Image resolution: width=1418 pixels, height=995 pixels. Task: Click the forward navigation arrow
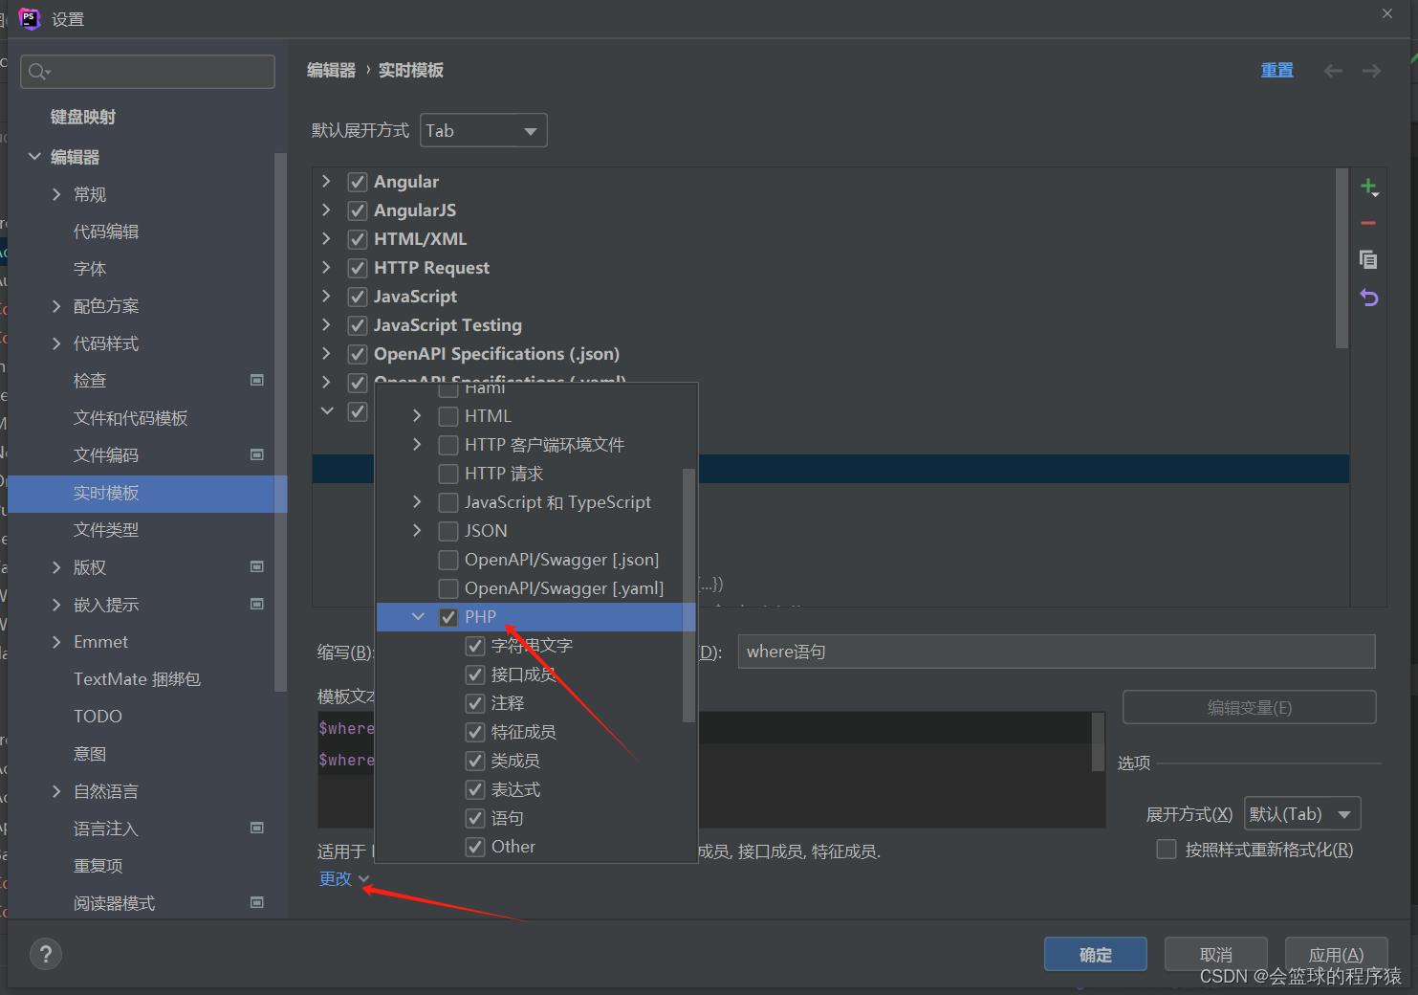click(1371, 71)
